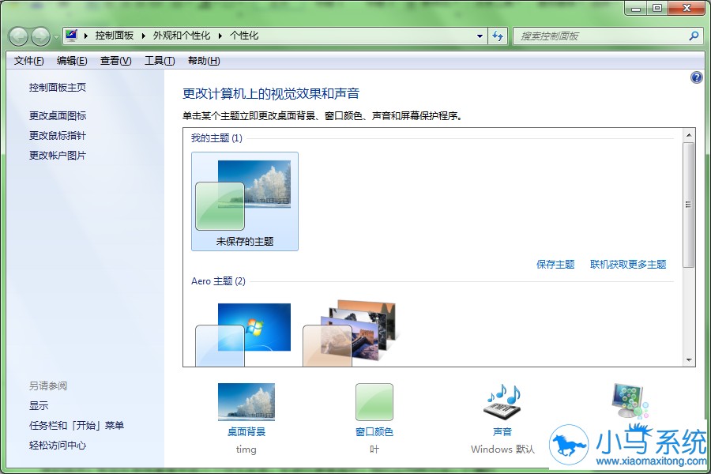Open 更改桌面图标 link
Image resolution: width=711 pixels, height=474 pixels.
(57, 116)
